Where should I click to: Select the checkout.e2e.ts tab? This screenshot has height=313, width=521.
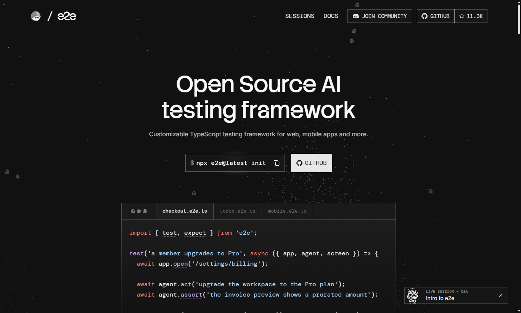[x=185, y=211]
